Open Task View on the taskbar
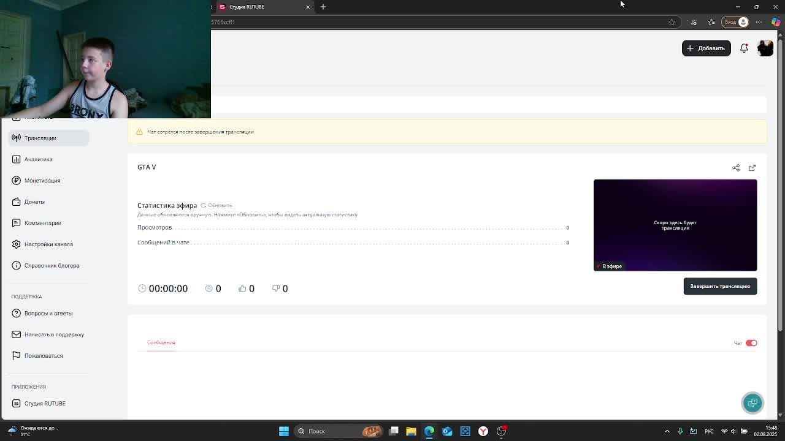The height and width of the screenshot is (441, 785). 394,431
